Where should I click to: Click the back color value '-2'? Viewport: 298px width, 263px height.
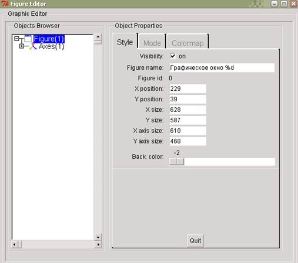point(177,152)
